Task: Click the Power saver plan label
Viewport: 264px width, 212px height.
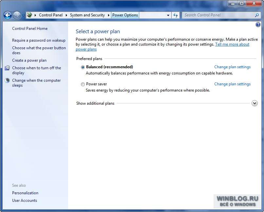Action: 97,84
